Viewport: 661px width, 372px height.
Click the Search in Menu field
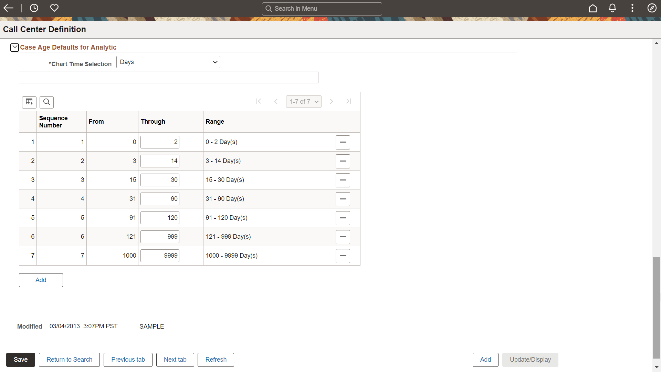click(322, 9)
